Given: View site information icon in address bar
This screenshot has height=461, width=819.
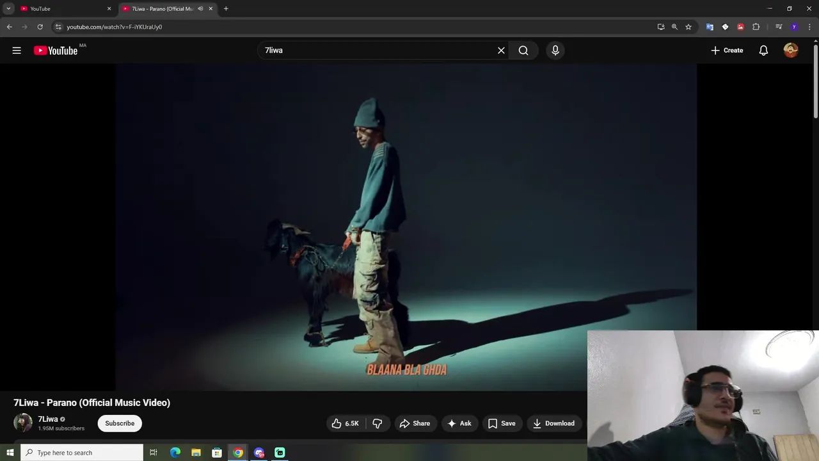Looking at the screenshot, I should (58, 27).
